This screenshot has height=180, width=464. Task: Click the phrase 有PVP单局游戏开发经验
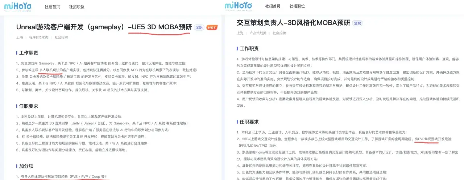[433, 139]
